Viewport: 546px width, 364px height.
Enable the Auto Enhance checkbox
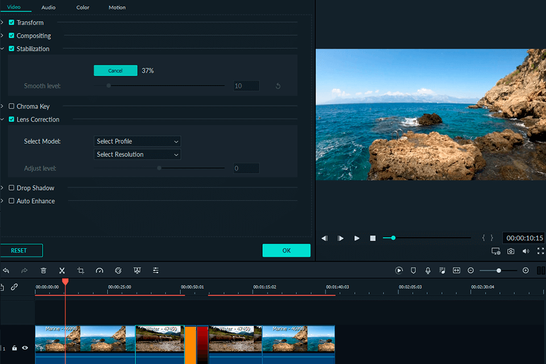(x=11, y=201)
